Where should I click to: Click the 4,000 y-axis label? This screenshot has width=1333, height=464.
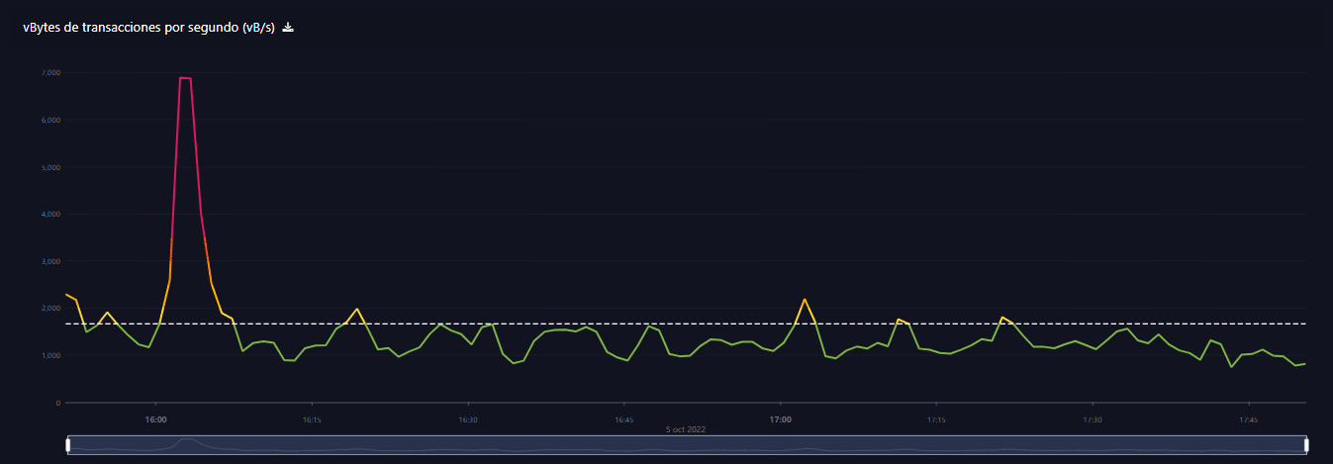pos(50,214)
